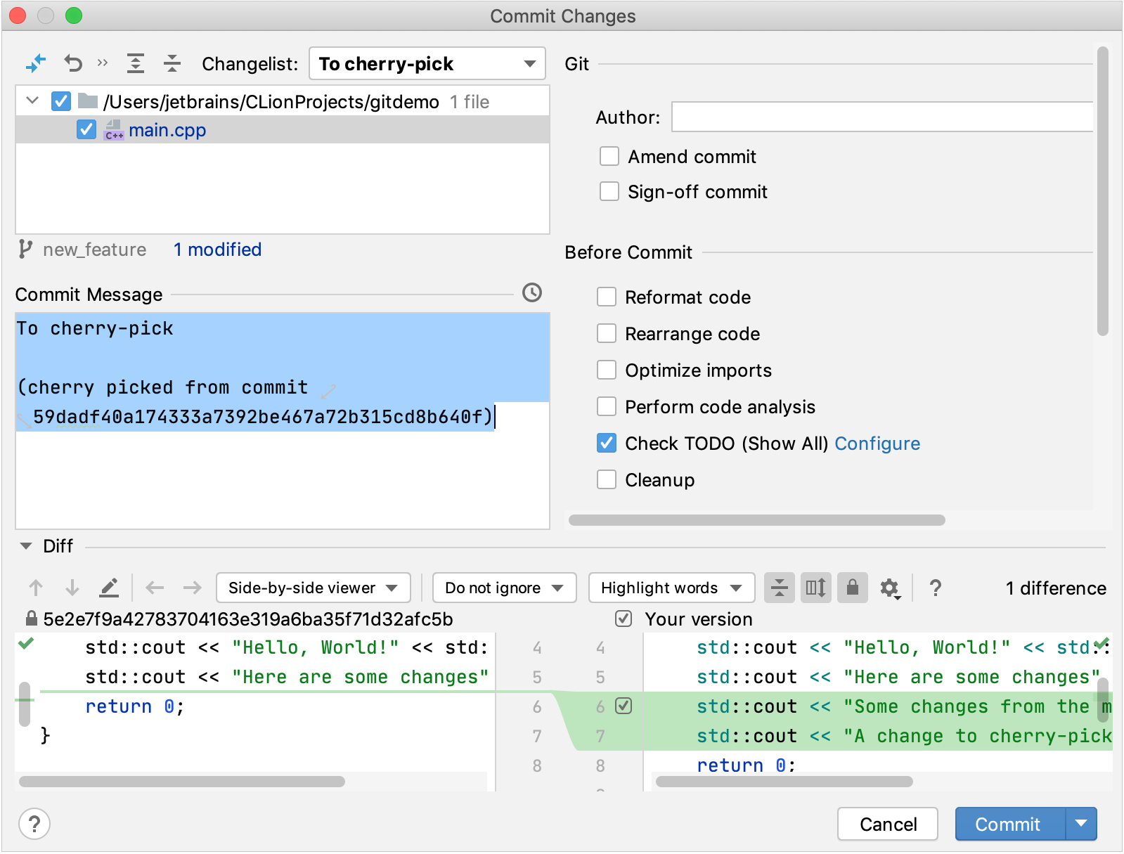
Task: Enable the Amend commit checkbox
Action: point(609,157)
